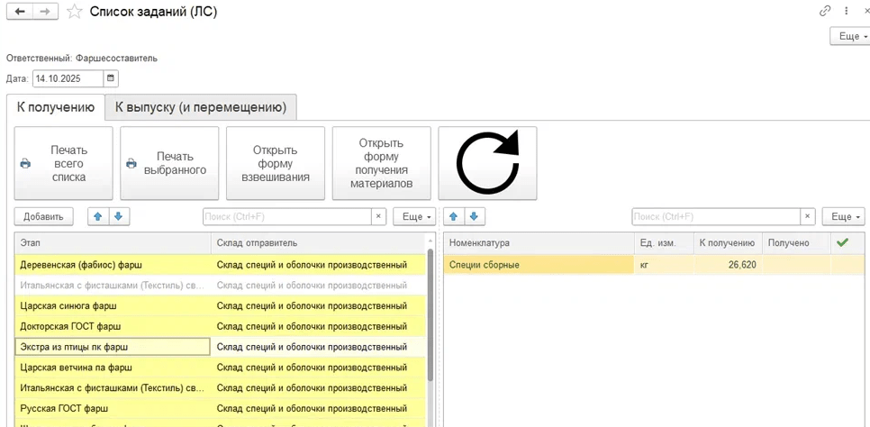Click the large circular refresh button
This screenshot has width=870, height=427.
coord(487,163)
